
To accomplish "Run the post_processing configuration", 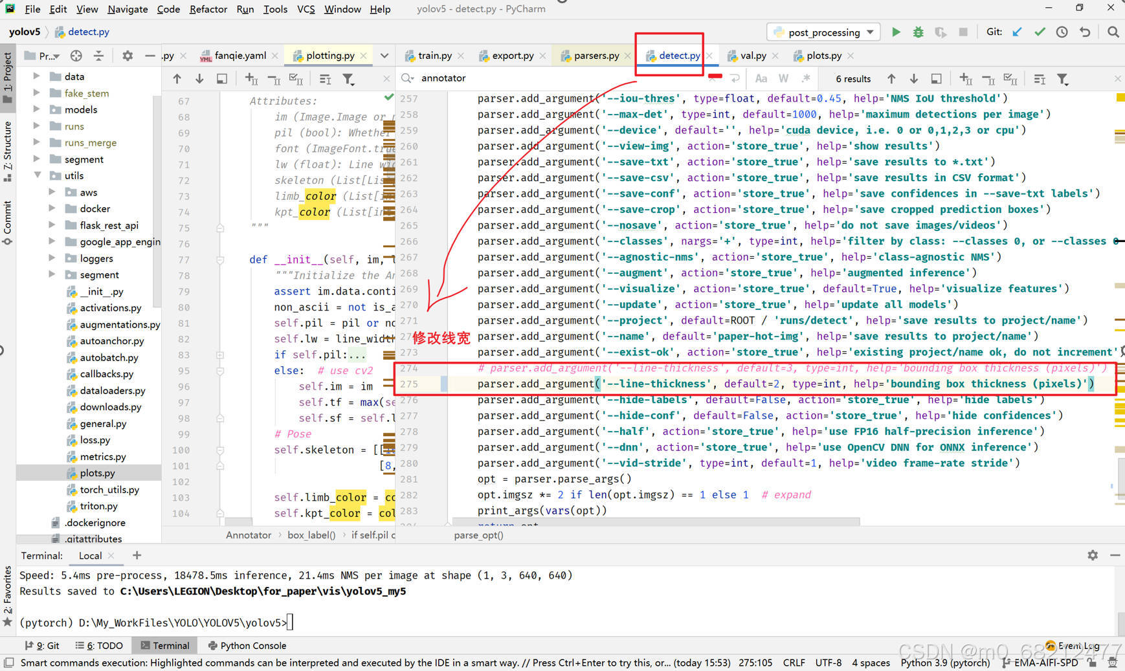I will click(x=897, y=32).
